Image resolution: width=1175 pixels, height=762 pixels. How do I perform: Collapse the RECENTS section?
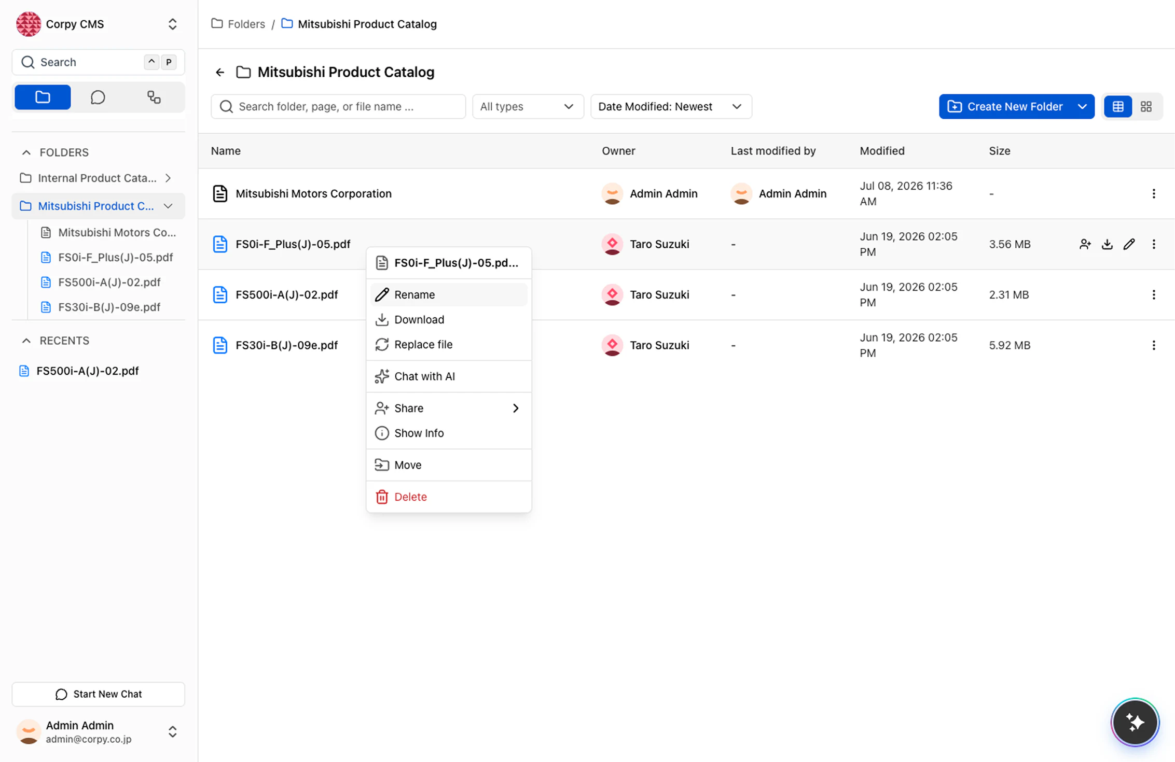[26, 341]
